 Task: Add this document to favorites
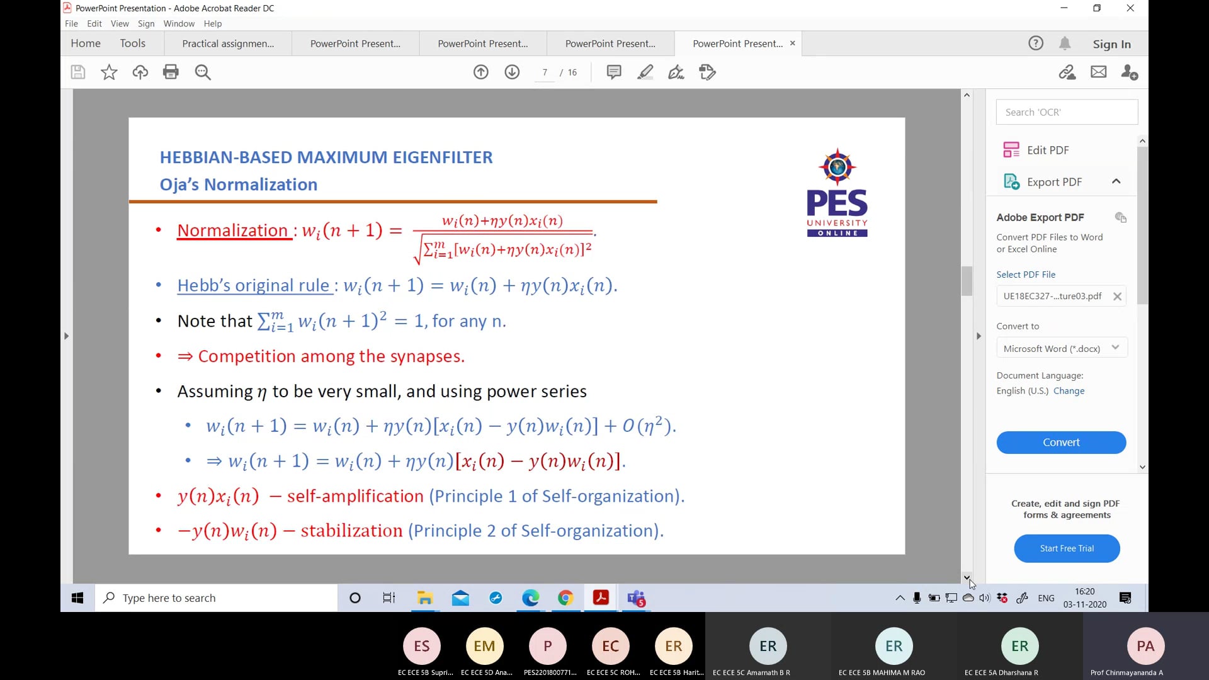click(108, 72)
